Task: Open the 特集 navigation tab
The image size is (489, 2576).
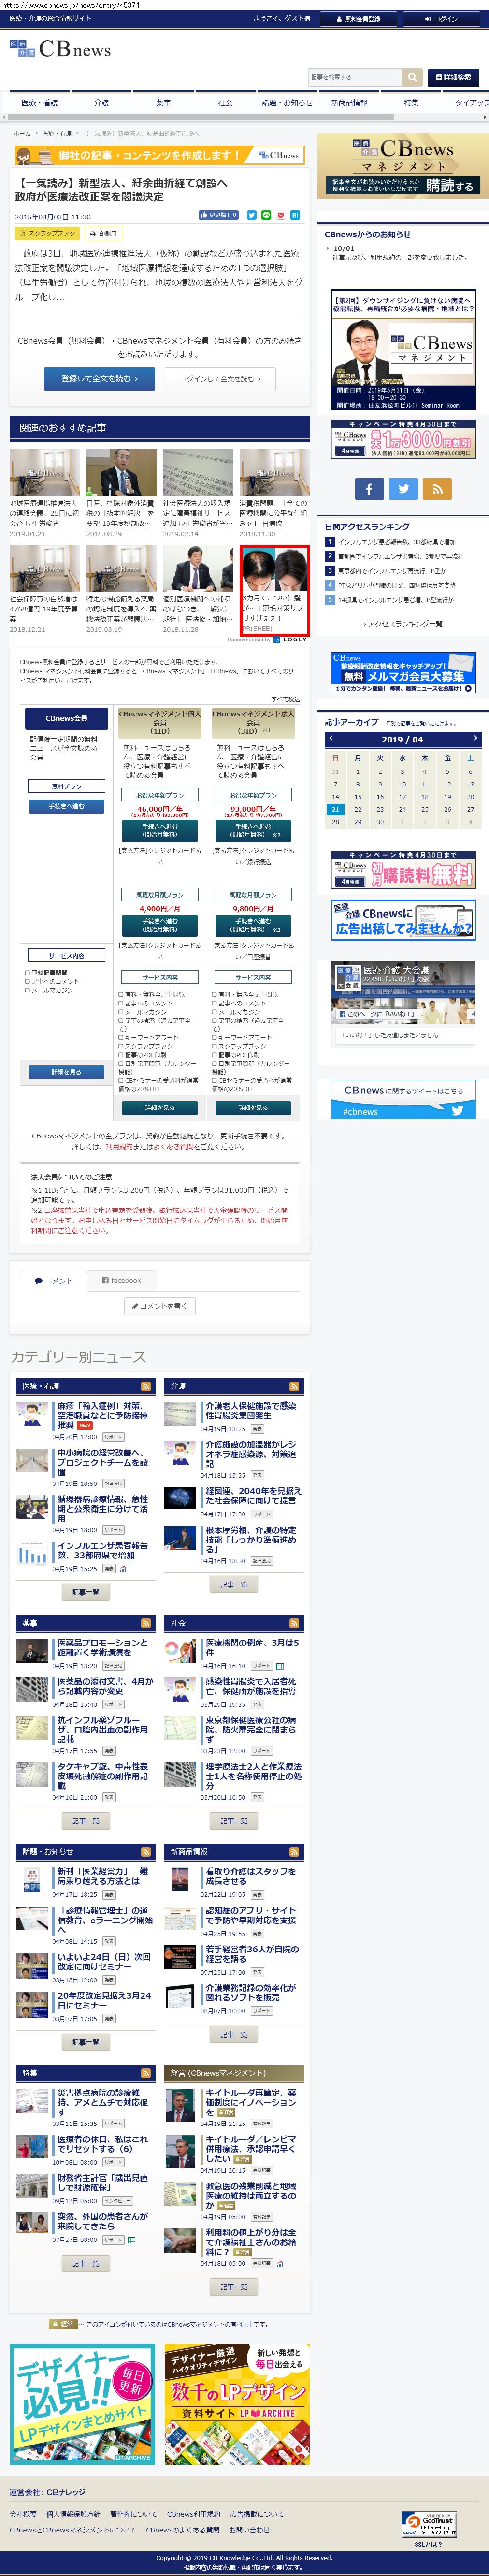Action: tap(411, 103)
